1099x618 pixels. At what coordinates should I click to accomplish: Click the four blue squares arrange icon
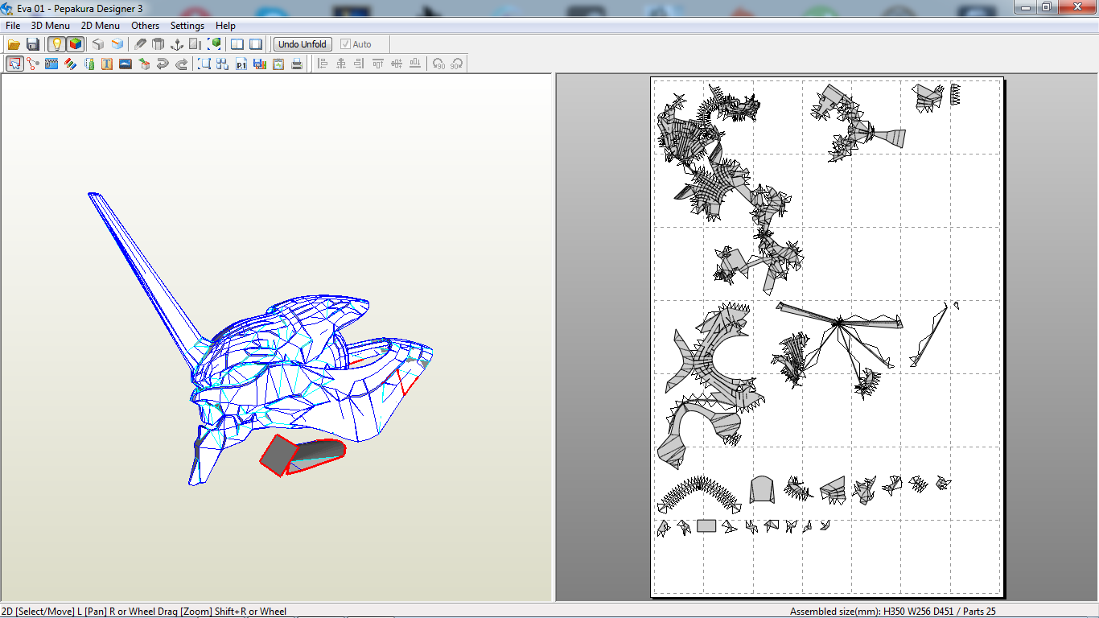[223, 64]
